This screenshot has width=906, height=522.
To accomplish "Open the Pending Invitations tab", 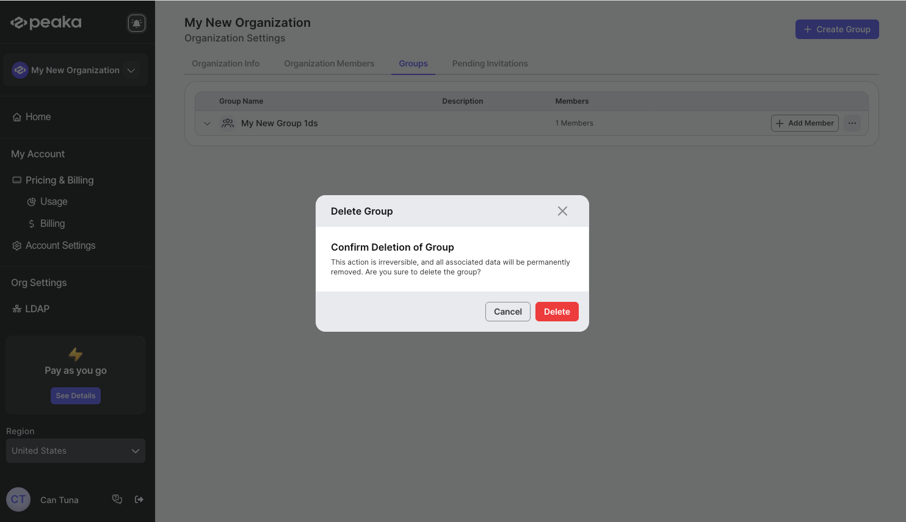I will 490,63.
